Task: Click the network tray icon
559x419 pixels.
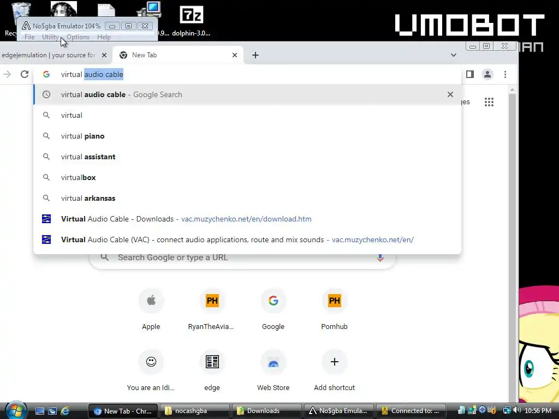Action: tap(507, 410)
